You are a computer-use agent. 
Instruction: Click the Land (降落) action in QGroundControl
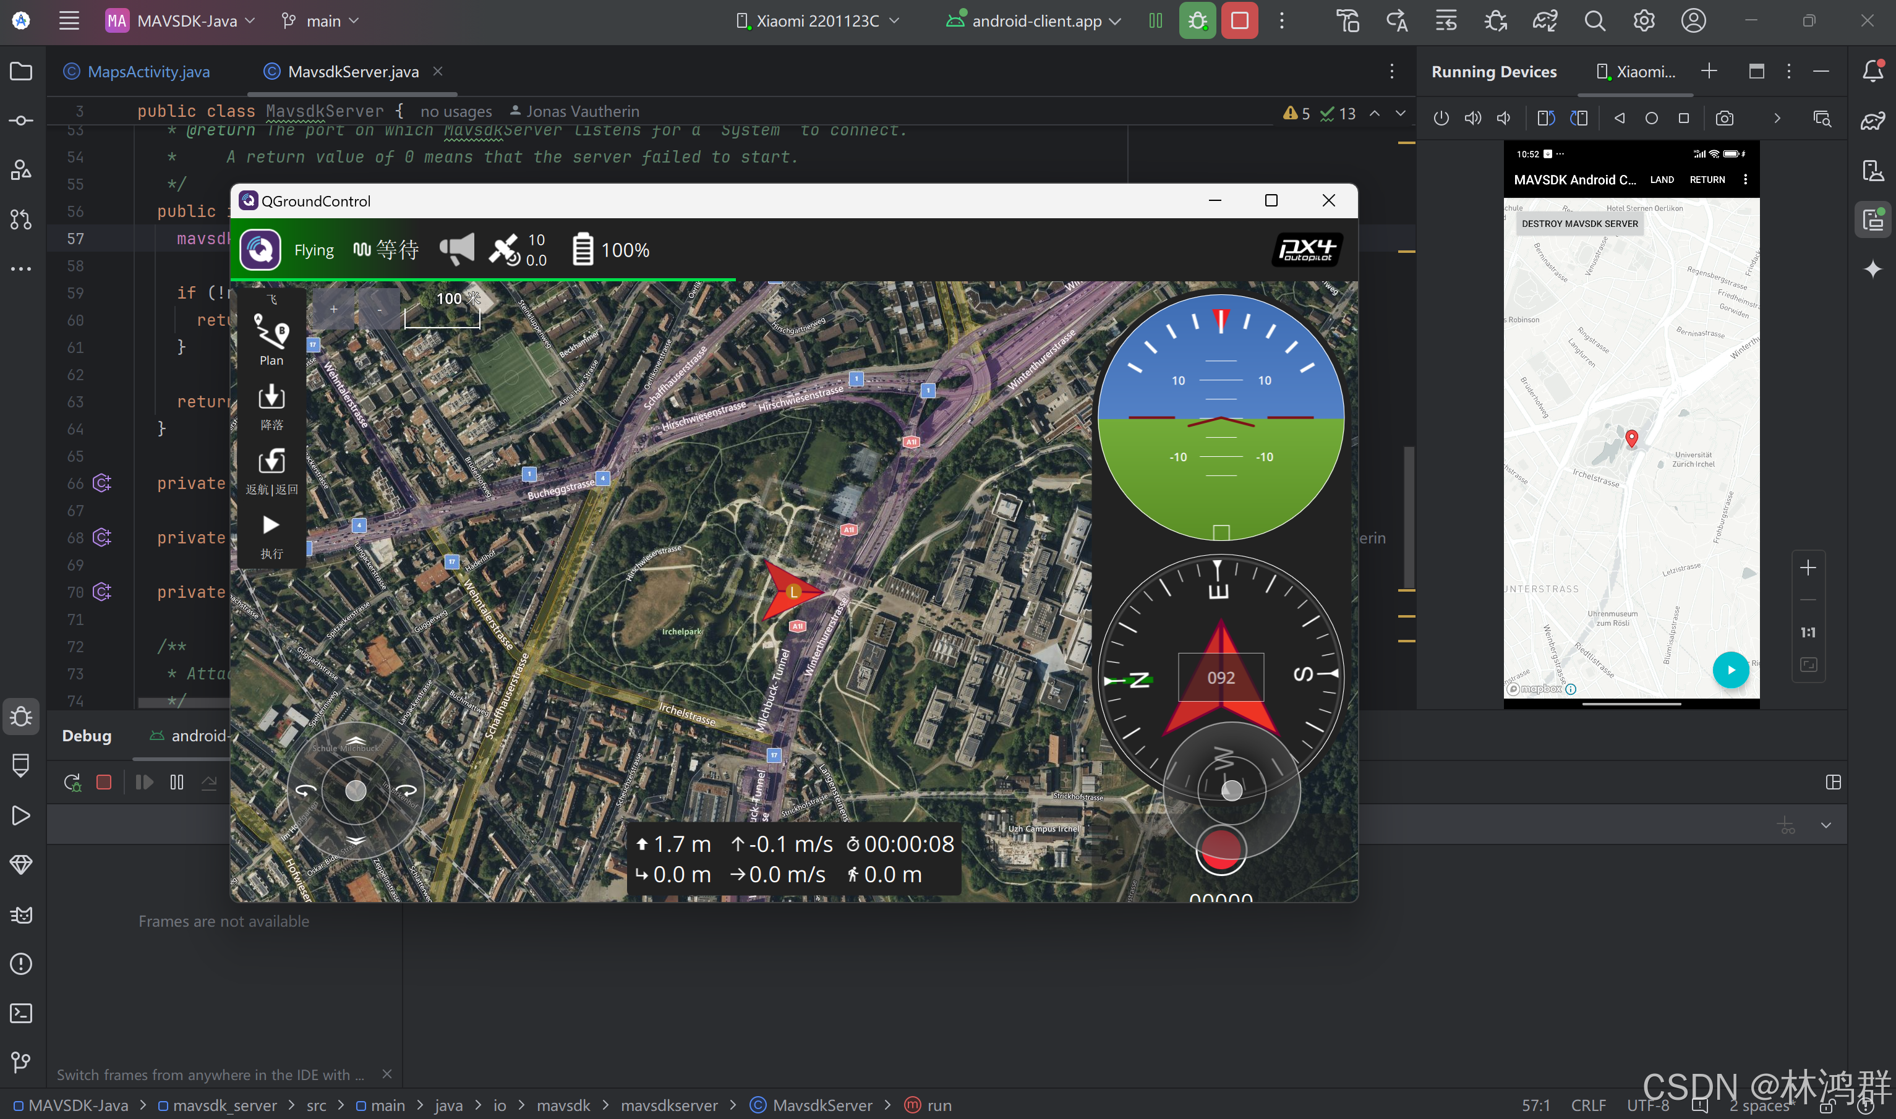(271, 407)
